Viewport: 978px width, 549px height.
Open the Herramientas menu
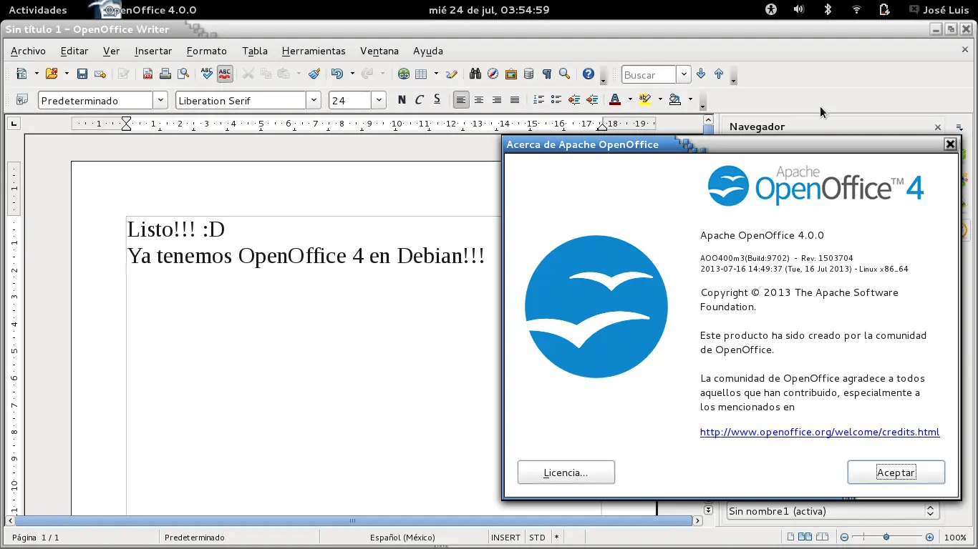point(314,51)
